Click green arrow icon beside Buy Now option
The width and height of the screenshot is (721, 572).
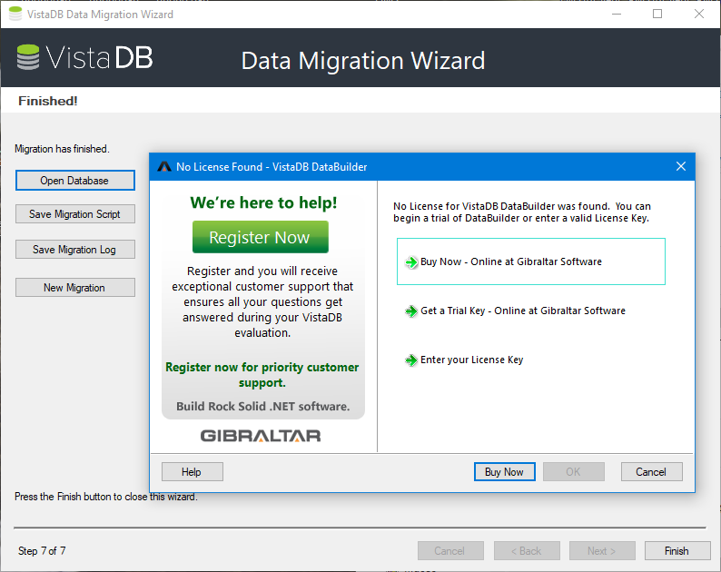point(411,262)
